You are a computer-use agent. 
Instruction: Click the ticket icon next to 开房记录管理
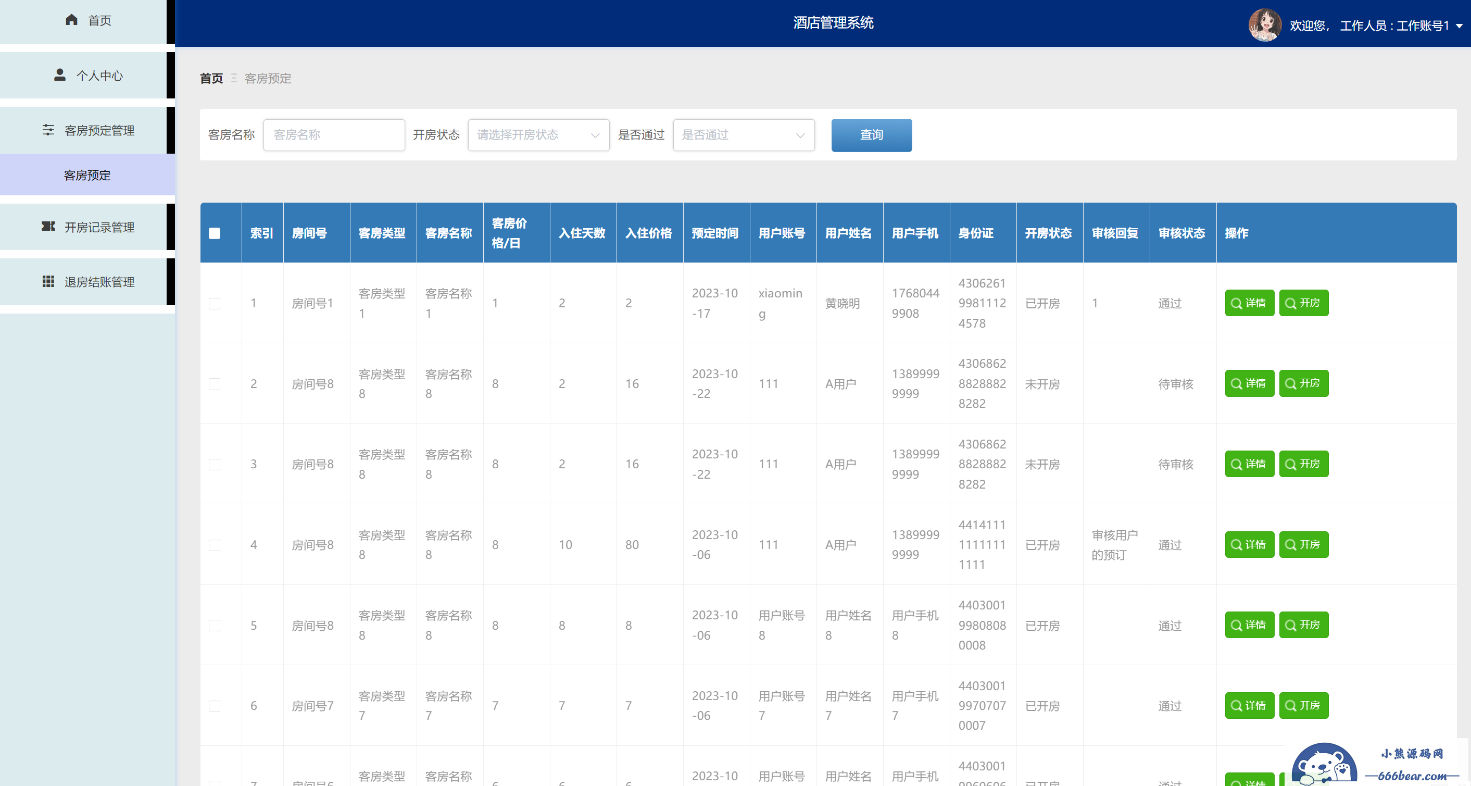[48, 227]
